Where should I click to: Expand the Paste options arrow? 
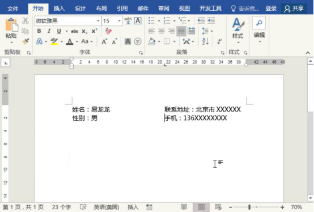pos(11,43)
